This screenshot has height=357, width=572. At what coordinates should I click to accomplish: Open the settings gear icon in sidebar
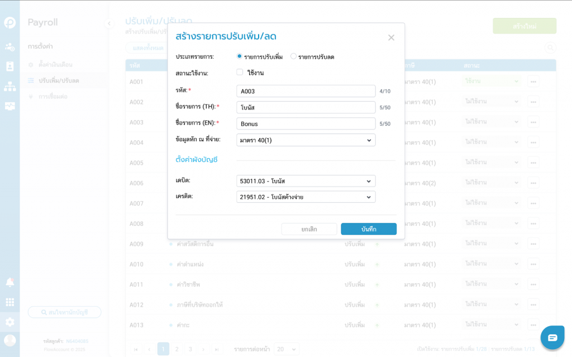[9, 322]
